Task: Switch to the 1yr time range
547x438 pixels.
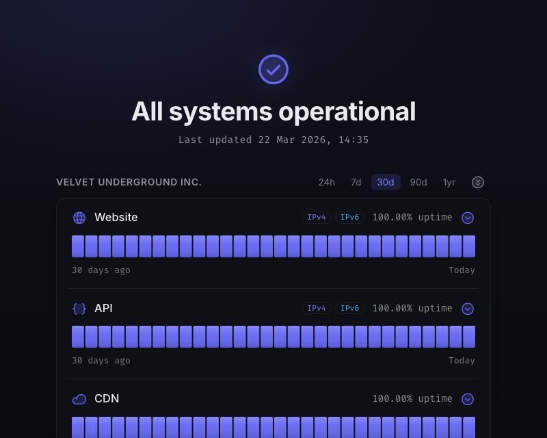Action: pos(449,182)
